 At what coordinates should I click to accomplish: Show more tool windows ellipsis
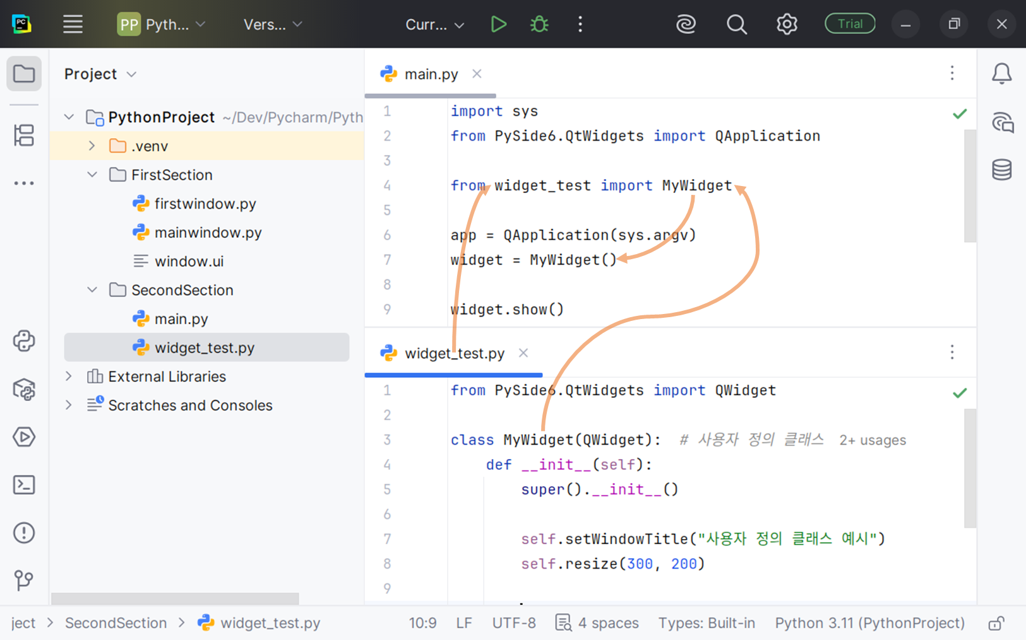[24, 183]
